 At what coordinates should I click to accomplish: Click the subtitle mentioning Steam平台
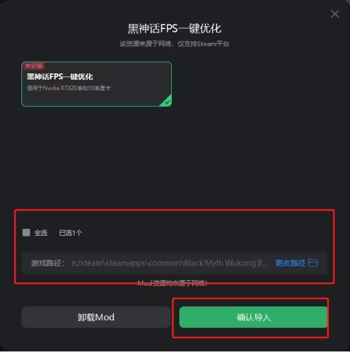coord(174,44)
